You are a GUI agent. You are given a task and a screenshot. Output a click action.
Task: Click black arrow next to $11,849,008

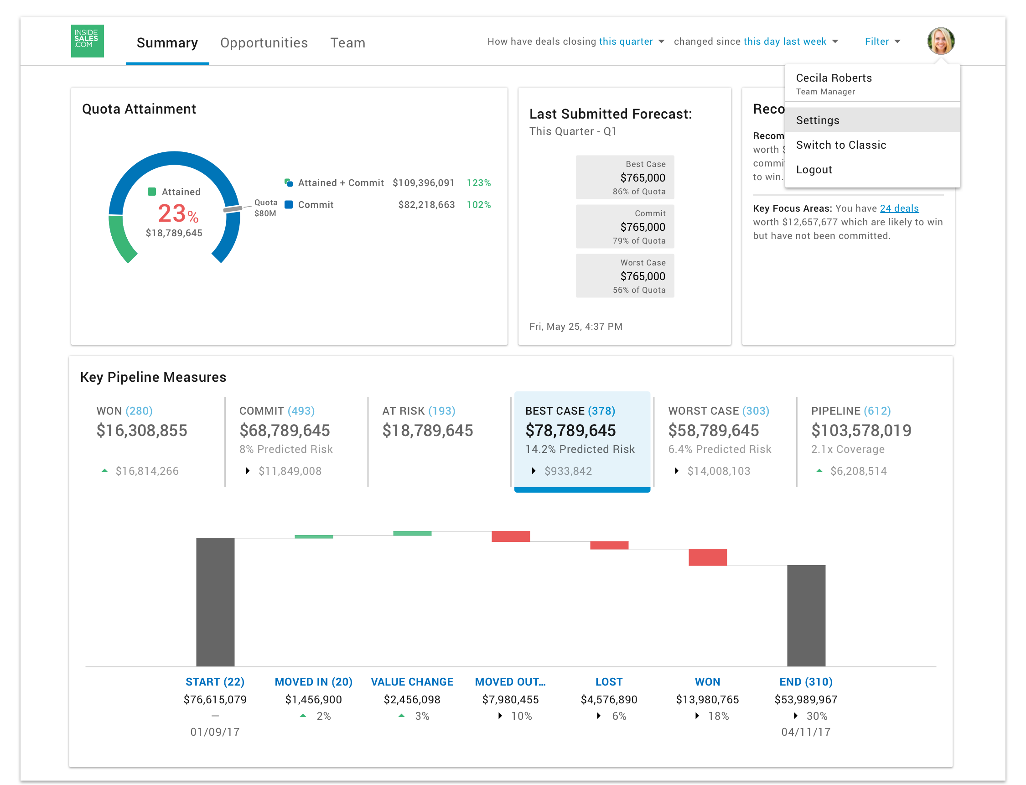point(248,471)
